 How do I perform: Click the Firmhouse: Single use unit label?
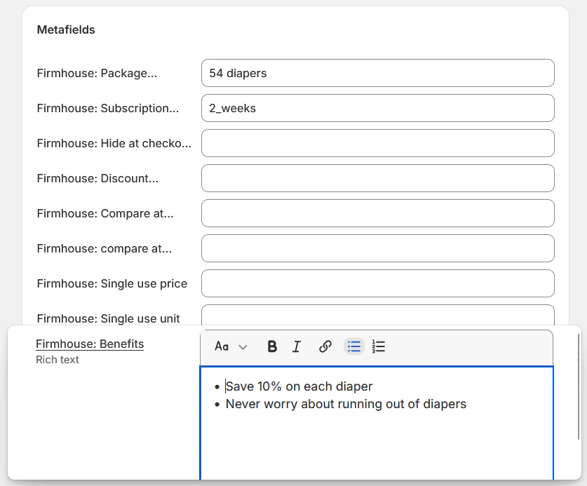(x=108, y=318)
